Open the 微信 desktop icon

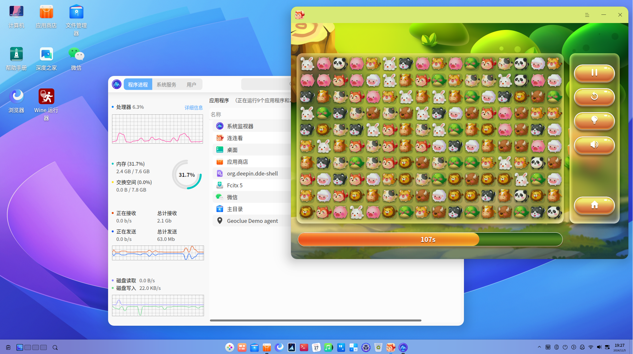click(x=76, y=59)
